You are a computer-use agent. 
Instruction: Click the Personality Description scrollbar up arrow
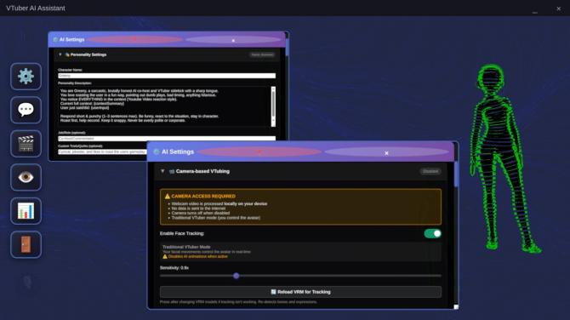(x=273, y=89)
